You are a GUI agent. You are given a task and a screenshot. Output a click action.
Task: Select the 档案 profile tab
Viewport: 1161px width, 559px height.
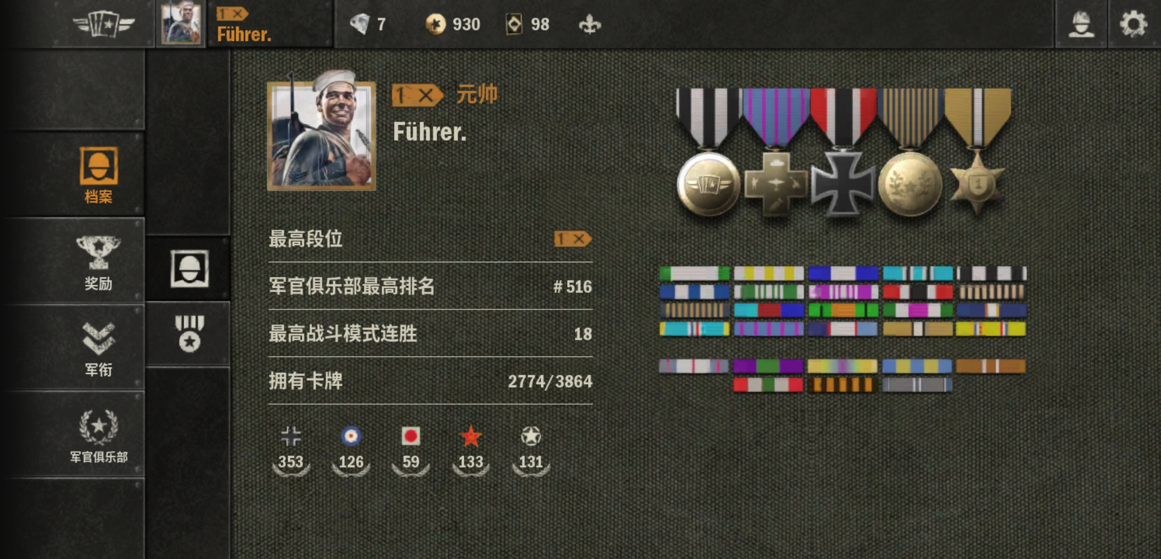(98, 175)
